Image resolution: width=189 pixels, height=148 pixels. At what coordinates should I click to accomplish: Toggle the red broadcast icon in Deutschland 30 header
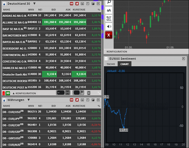click(x=71, y=4)
